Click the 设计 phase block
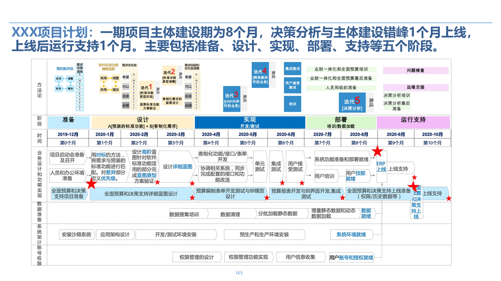 (x=142, y=122)
